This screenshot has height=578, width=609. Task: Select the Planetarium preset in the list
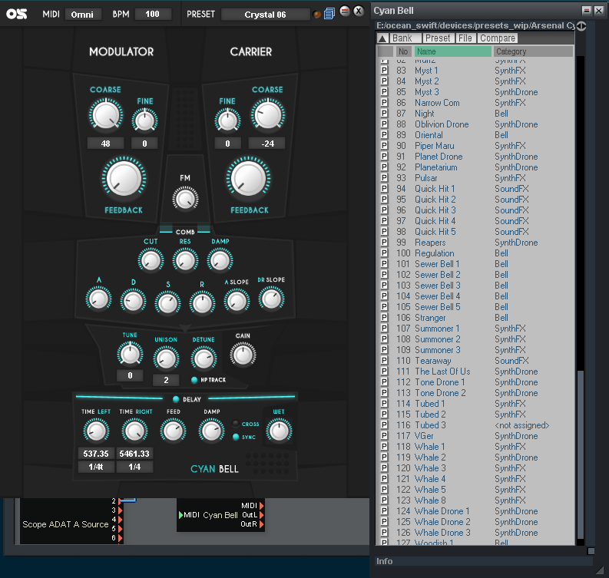point(436,167)
